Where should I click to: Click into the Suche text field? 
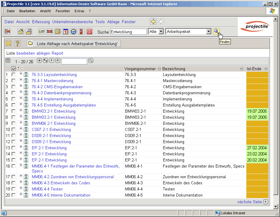(128, 32)
